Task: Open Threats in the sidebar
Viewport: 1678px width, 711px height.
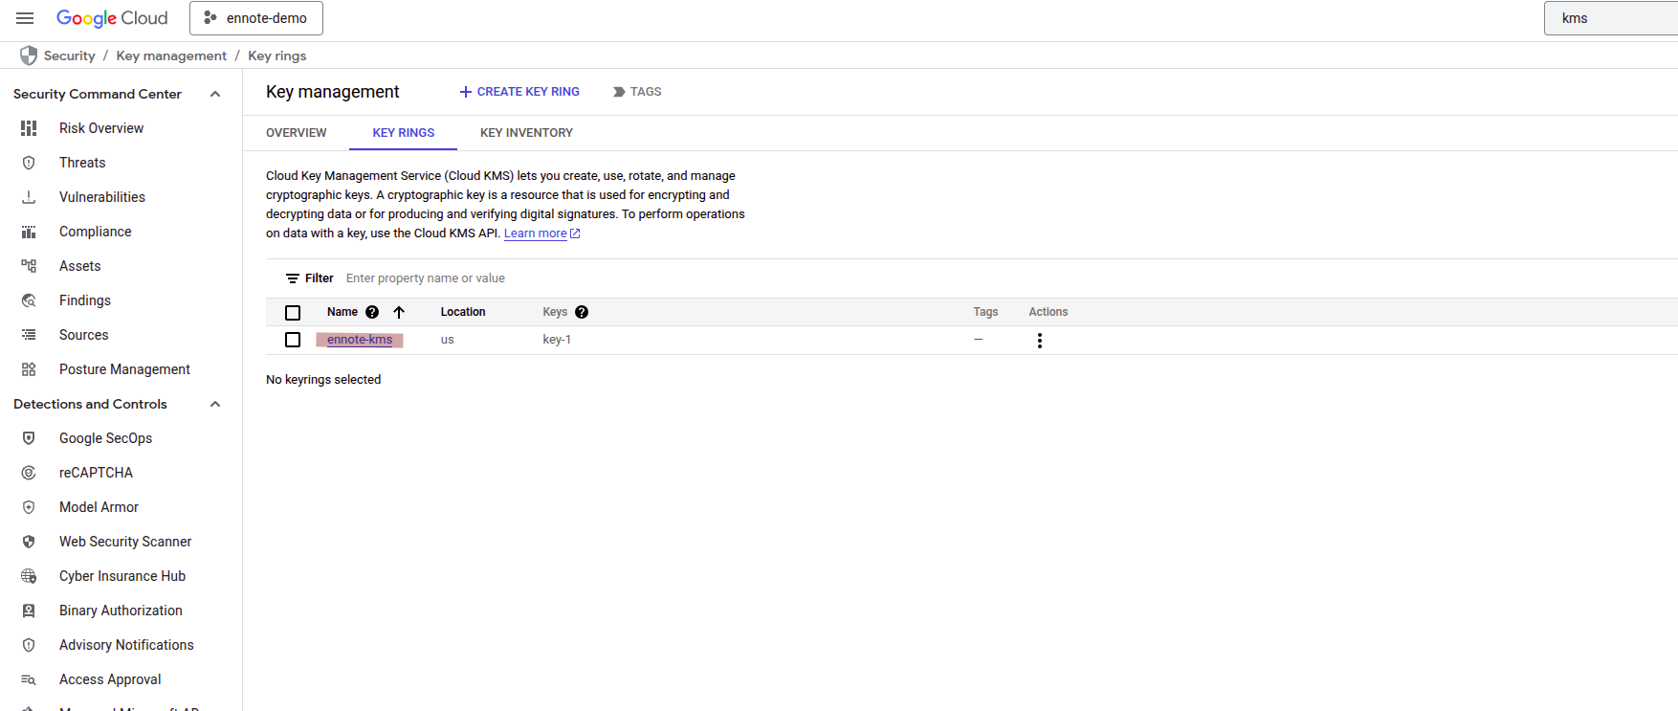Action: point(82,163)
